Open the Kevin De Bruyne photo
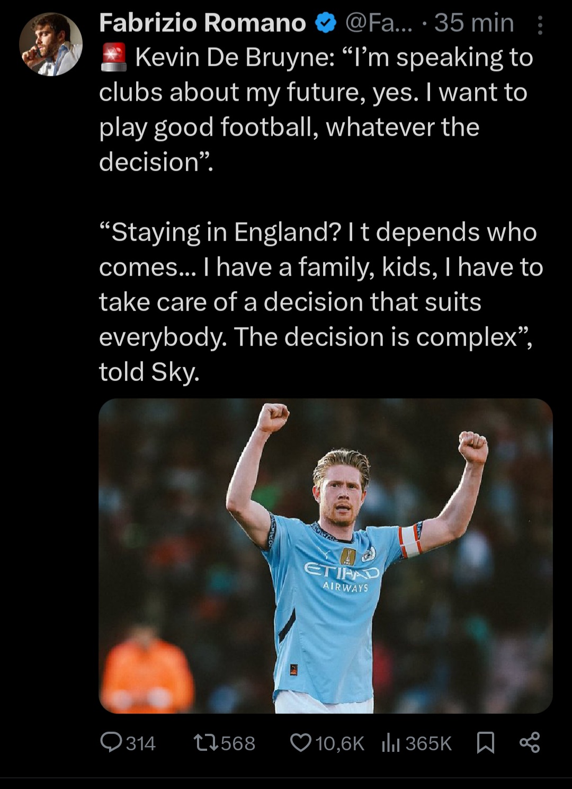Screen dimensions: 572x789 (x=325, y=555)
